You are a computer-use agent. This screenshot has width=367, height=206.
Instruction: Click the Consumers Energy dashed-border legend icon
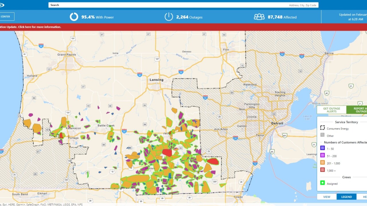[x=322, y=128]
